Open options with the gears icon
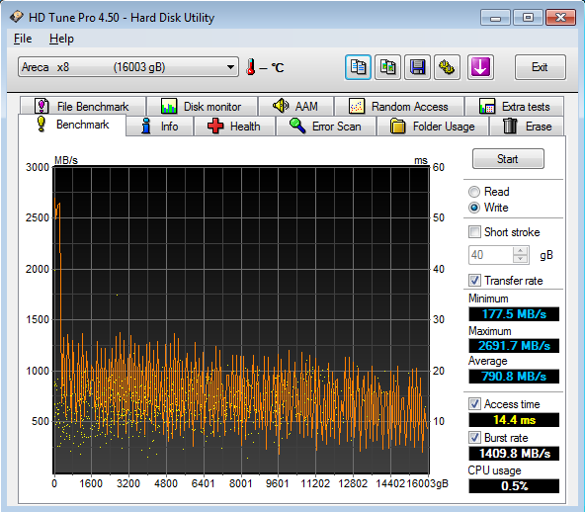The height and width of the screenshot is (512, 585). point(447,67)
